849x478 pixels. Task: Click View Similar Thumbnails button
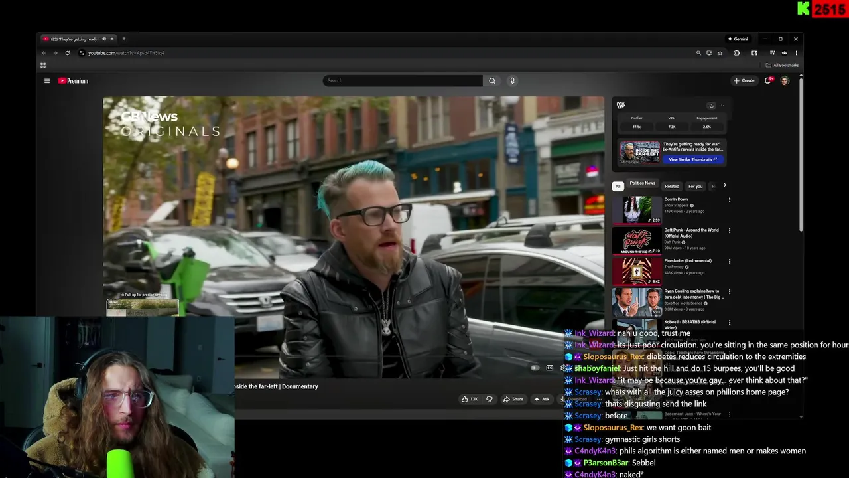click(692, 159)
